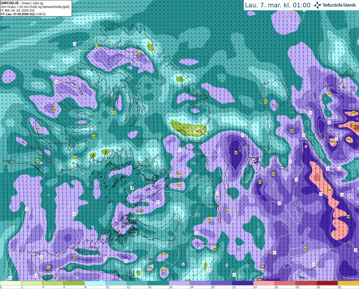Click the dark teal 14–16 m/s legend swatch
The width and height of the screenshot is (359, 289).
[158, 283]
